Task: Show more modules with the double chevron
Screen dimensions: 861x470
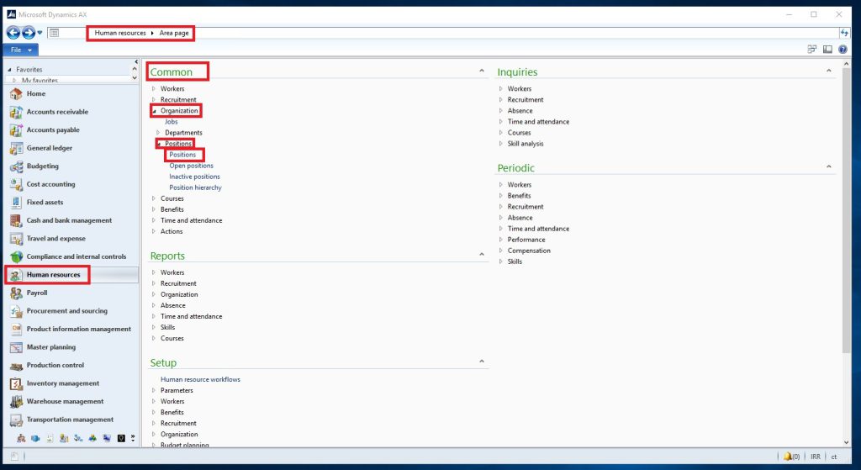Action: pos(133,438)
